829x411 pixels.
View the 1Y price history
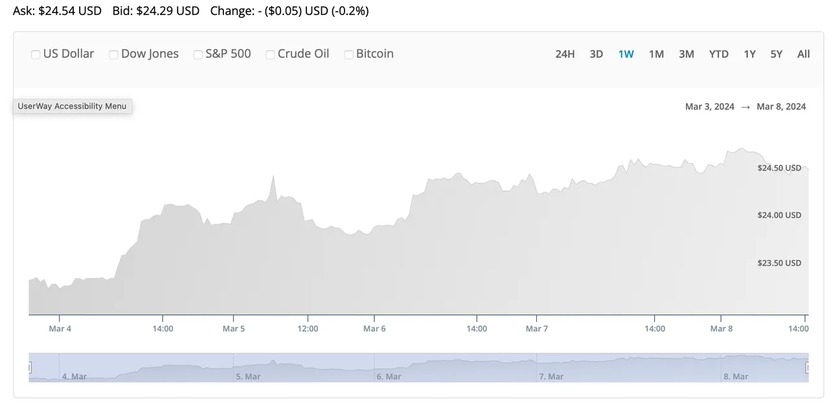click(x=749, y=54)
